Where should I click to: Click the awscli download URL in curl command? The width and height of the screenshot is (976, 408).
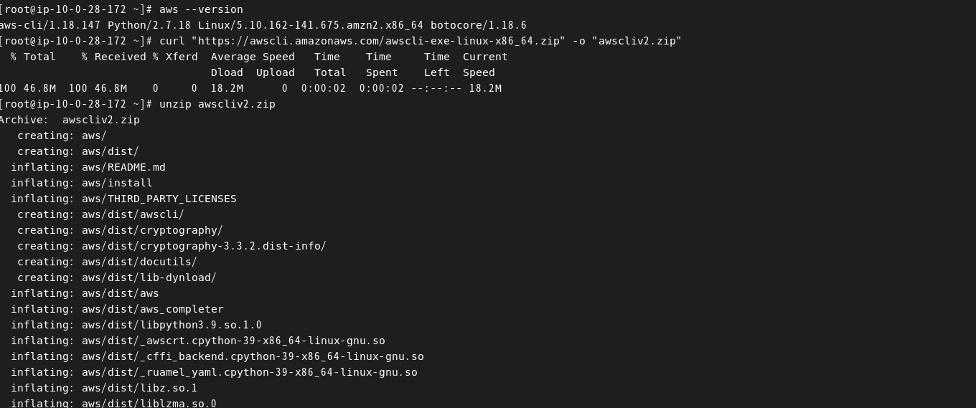click(x=381, y=41)
